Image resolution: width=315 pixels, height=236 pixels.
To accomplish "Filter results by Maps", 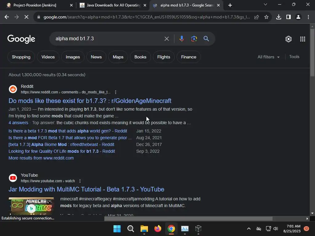I will click(118, 57).
